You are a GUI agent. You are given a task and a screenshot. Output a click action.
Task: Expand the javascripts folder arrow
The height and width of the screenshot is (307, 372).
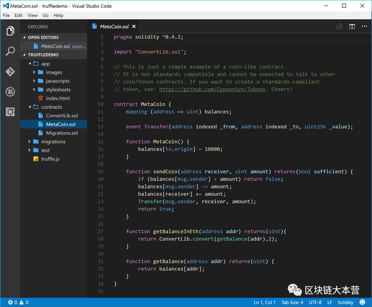pyautogui.click(x=34, y=81)
